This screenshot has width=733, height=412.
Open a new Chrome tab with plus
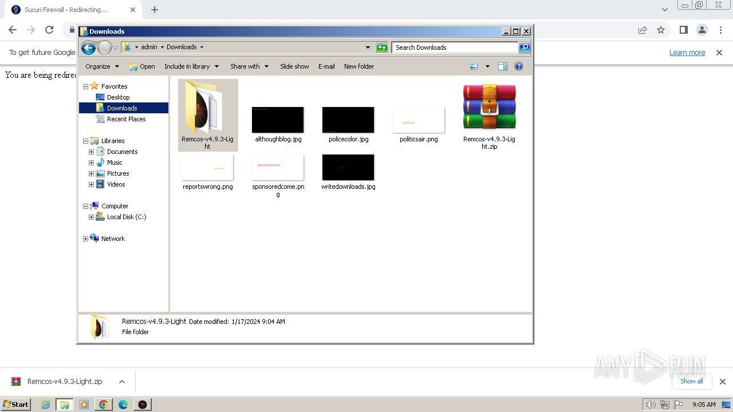pos(155,10)
